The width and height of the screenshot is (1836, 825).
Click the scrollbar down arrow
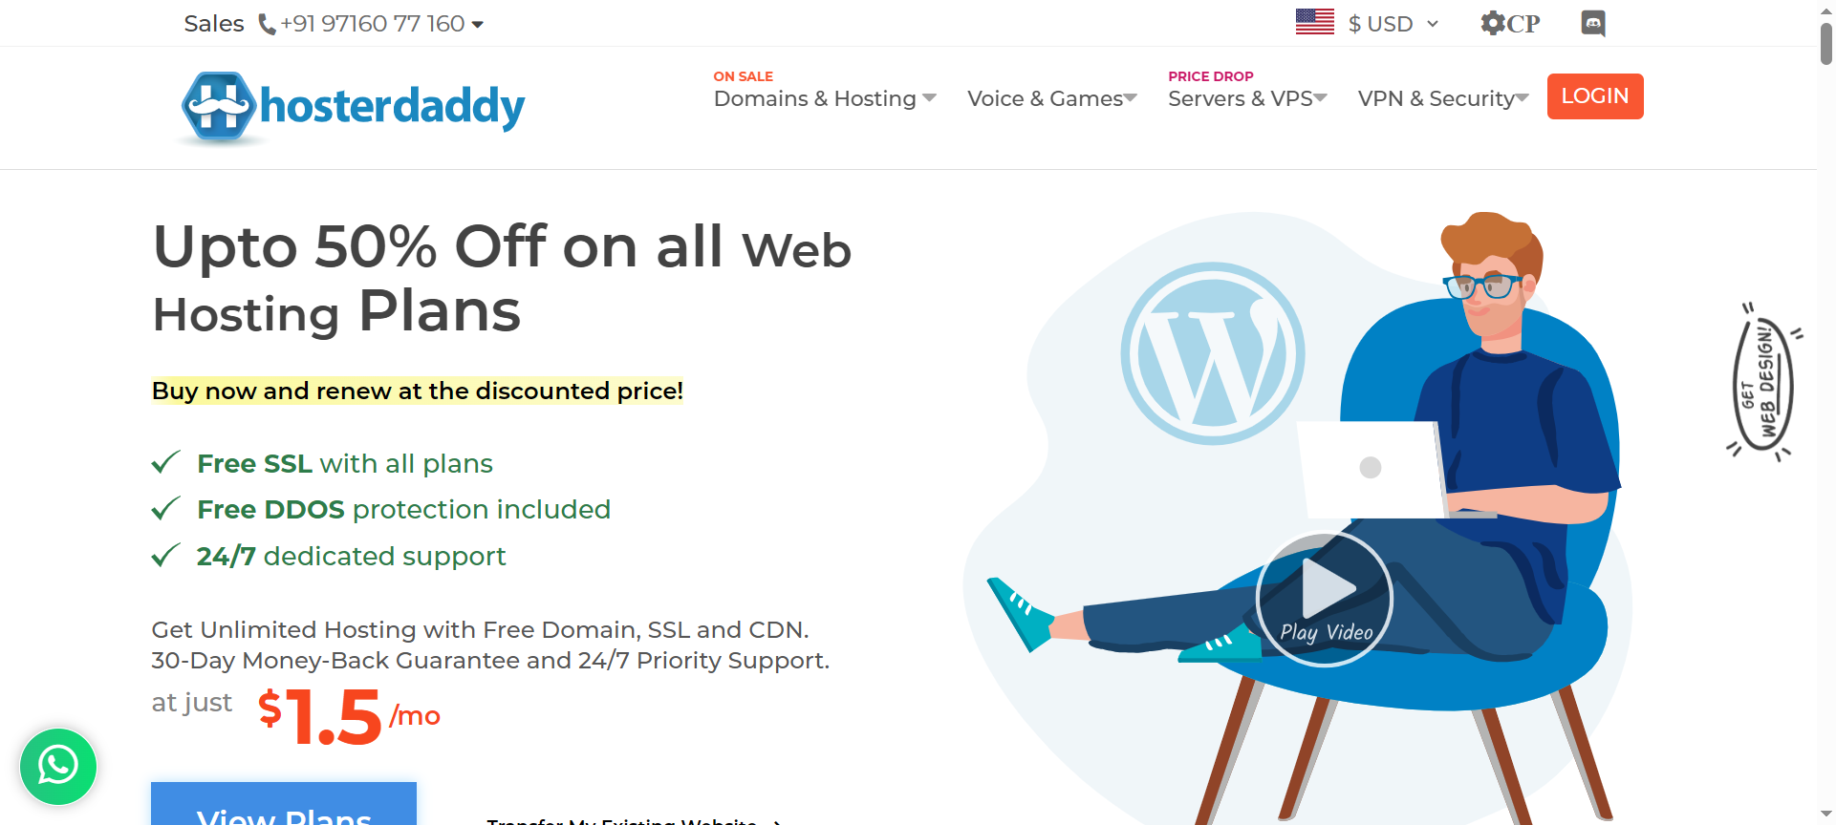click(1826, 814)
